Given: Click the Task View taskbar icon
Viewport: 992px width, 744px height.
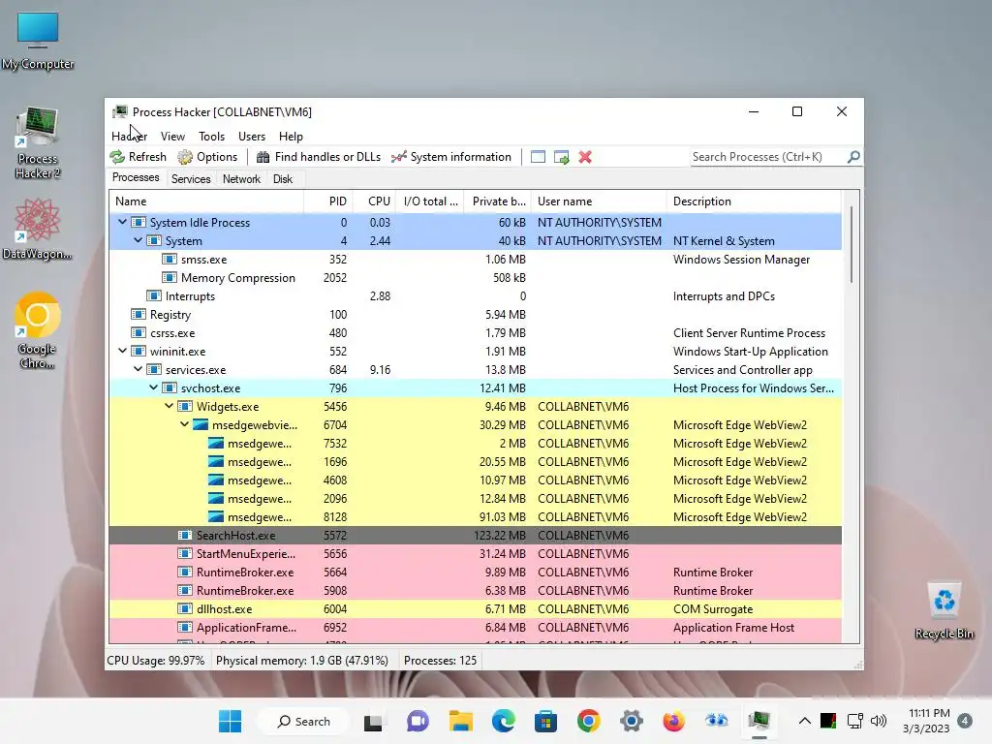Looking at the screenshot, I should pos(373,721).
